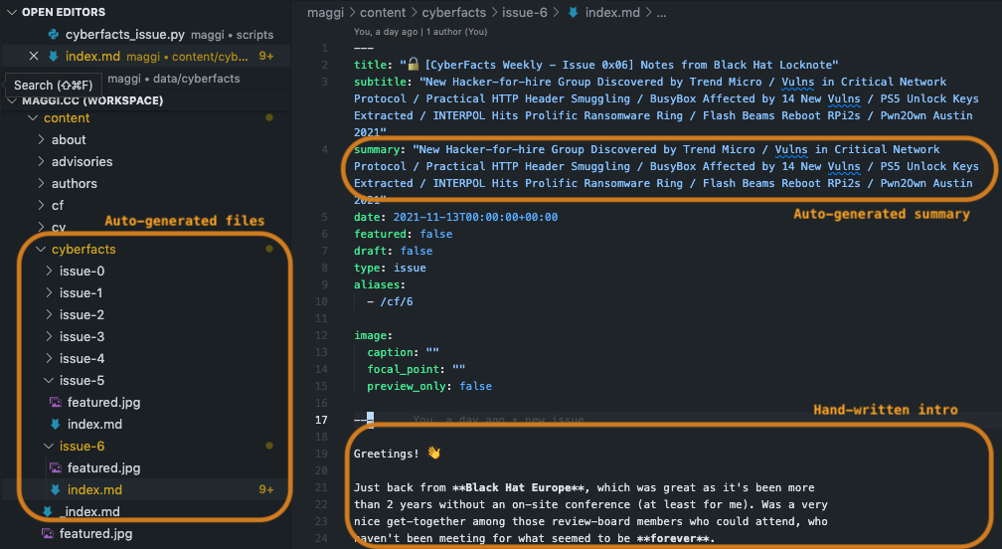This screenshot has width=1002, height=549.
Task: Click line number 17 in the gutter
Action: 323,420
